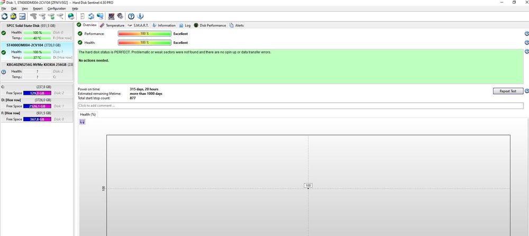The height and width of the screenshot is (236, 529).
Task: Click the comment input field
Action: [x=300, y=106]
